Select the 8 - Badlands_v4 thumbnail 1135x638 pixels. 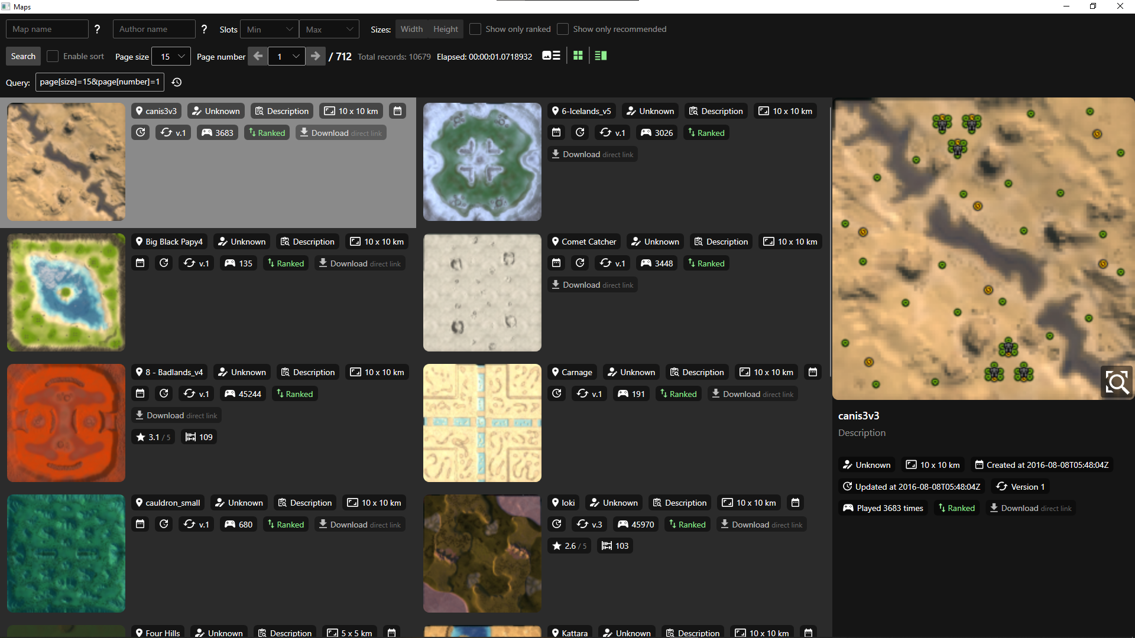[66, 423]
